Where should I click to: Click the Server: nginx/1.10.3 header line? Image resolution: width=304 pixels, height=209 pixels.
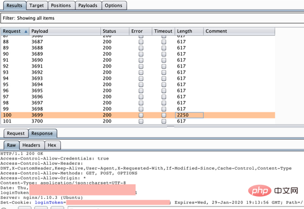tap(42, 198)
